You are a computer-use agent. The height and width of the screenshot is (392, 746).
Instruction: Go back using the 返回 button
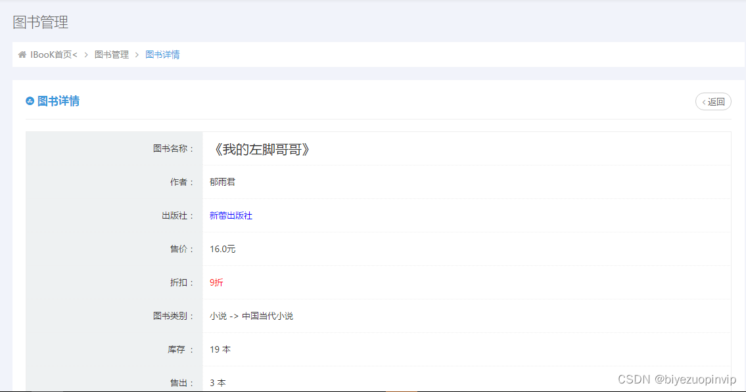(713, 102)
